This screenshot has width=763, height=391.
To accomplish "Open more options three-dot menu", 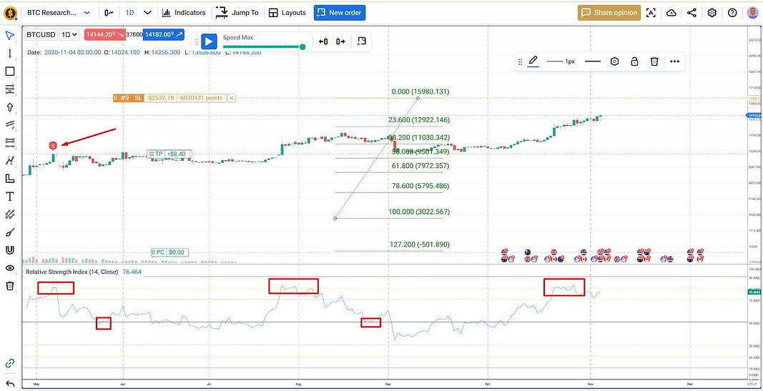I will click(x=674, y=61).
